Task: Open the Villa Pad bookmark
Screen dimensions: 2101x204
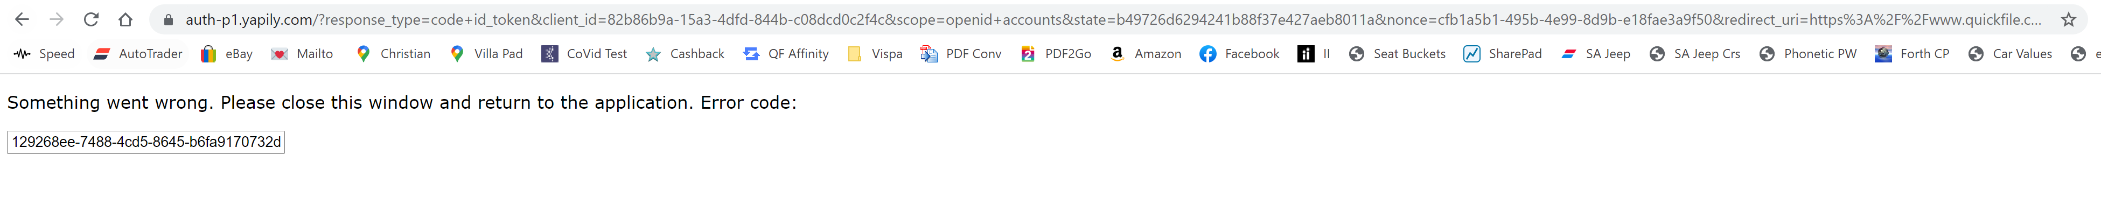Action: pyautogui.click(x=486, y=54)
